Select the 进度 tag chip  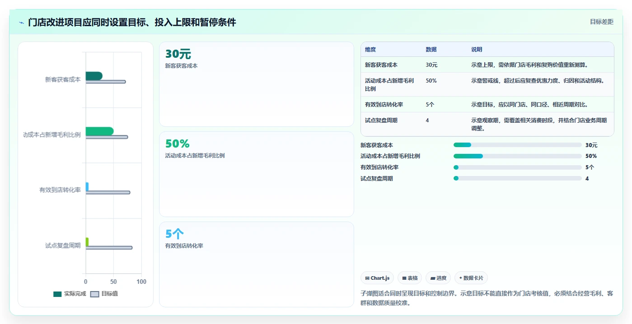[x=438, y=278]
